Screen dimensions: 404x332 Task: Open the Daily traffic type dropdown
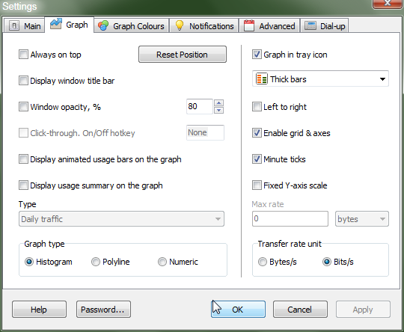pyautogui.click(x=121, y=219)
